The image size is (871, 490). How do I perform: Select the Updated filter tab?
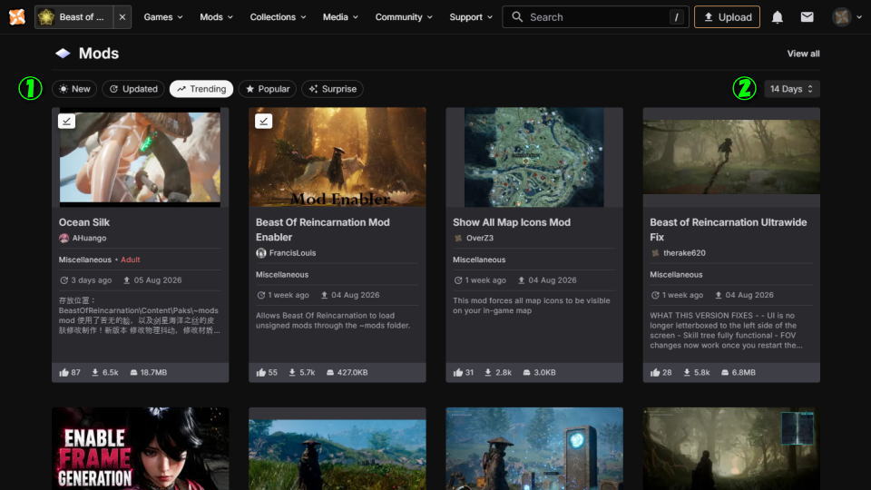pyautogui.click(x=133, y=89)
